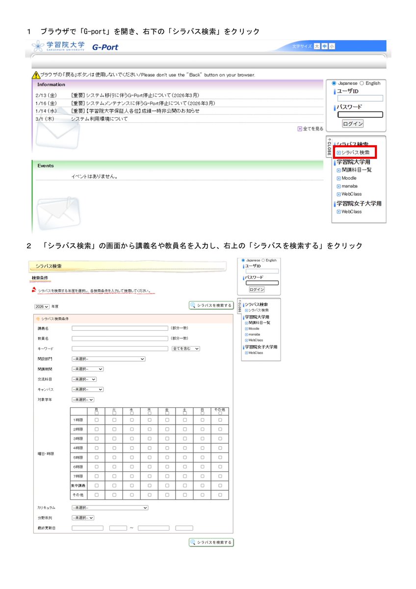Viewport: 416px width, 589px height.
Task: Check the その他 column header checkbox
Action: [x=220, y=413]
